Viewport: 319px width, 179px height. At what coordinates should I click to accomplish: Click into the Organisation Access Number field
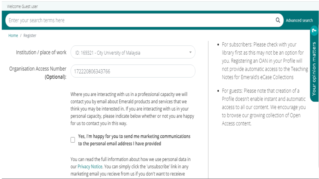click(133, 71)
